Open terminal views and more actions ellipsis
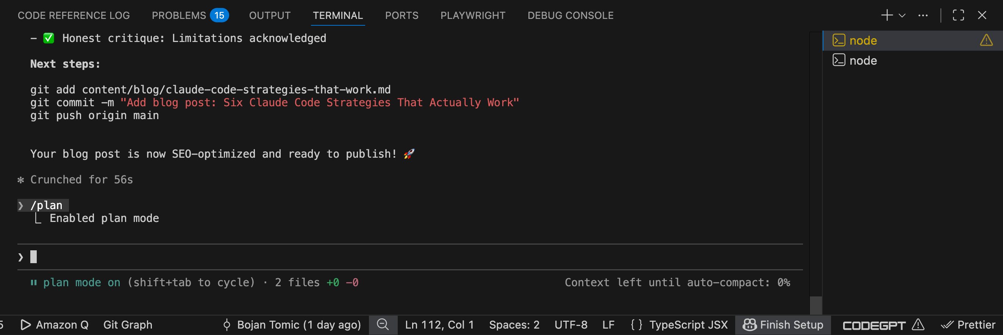The image size is (1003, 335). (x=923, y=16)
